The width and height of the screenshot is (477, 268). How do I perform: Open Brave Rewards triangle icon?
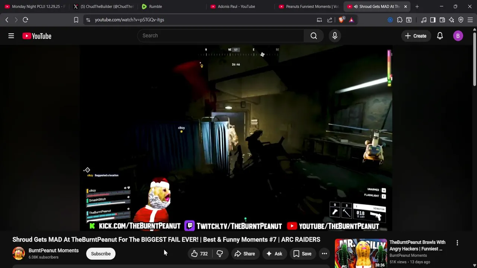tap(351, 20)
